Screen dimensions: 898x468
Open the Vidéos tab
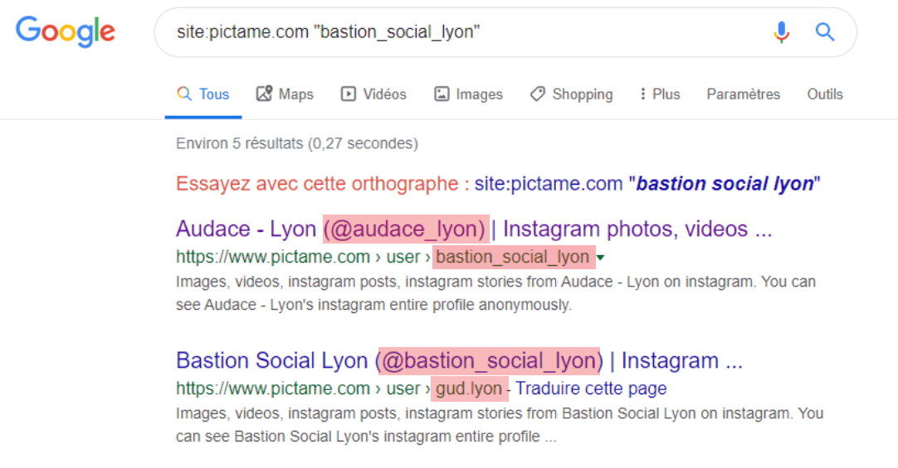click(373, 94)
